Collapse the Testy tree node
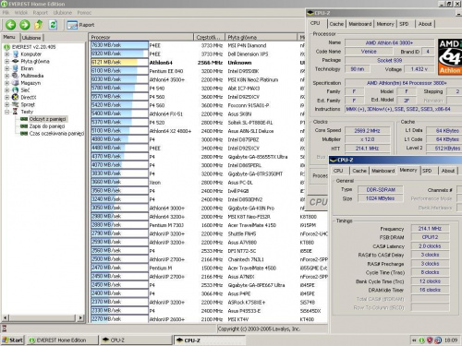This screenshot has width=462, height=346. coord(6,112)
